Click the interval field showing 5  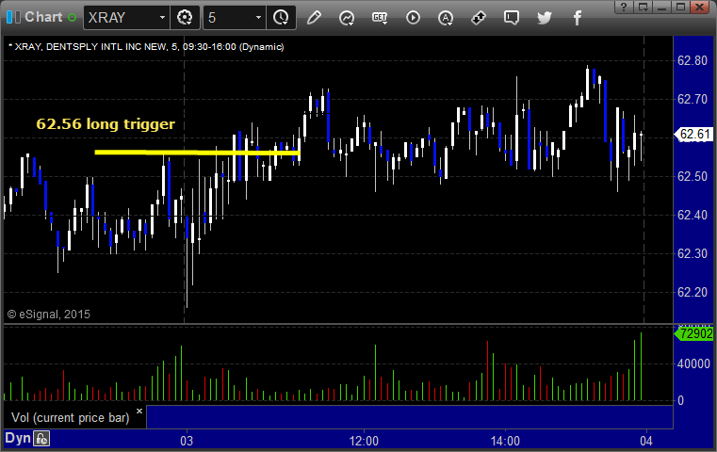coord(228,17)
